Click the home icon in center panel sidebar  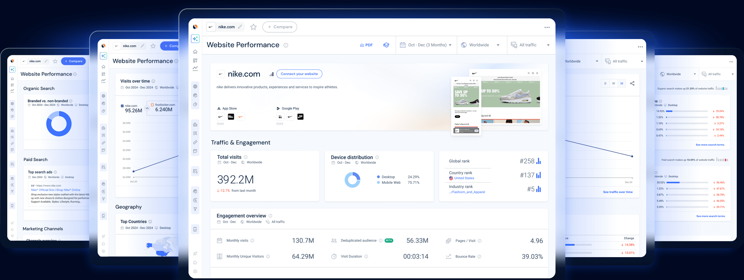click(195, 52)
